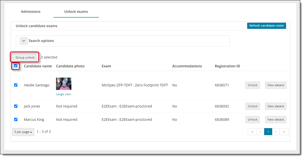This screenshot has height=158, width=304.
Task: Open Large view link under photo
Action: pos(64,94)
